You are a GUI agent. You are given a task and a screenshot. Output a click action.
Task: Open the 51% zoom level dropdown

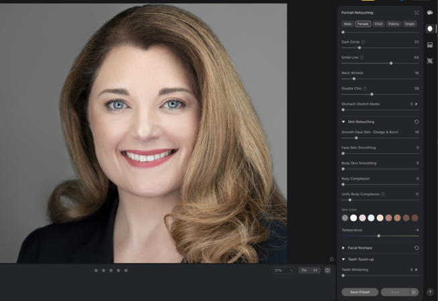pos(283,270)
